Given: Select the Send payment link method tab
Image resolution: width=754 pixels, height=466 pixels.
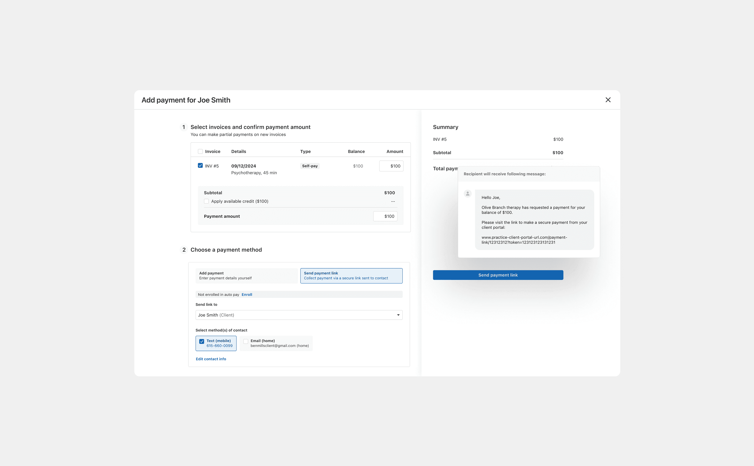Looking at the screenshot, I should 351,275.
